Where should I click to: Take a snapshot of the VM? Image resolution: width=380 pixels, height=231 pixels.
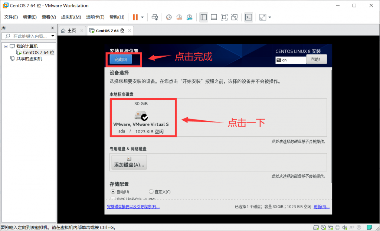click(x=169, y=17)
